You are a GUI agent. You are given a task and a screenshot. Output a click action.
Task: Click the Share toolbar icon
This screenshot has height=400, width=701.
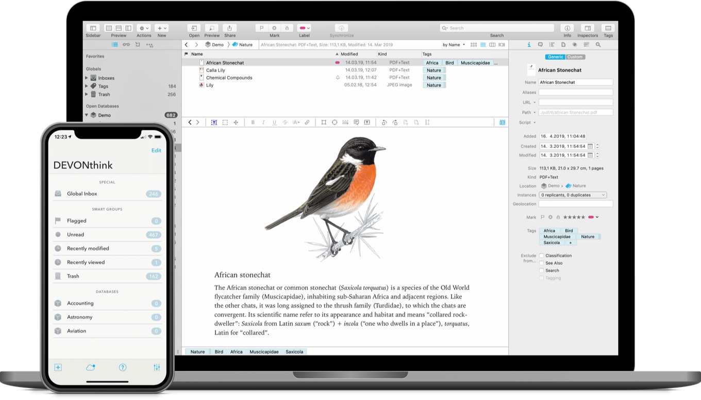(229, 28)
